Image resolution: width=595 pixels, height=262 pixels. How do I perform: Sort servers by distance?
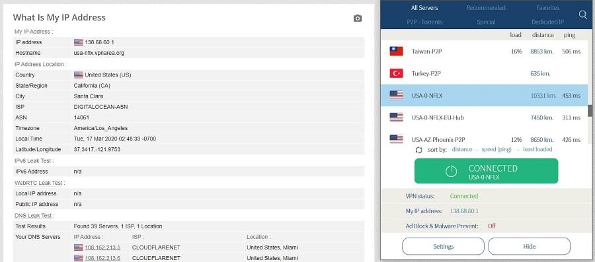click(x=462, y=150)
